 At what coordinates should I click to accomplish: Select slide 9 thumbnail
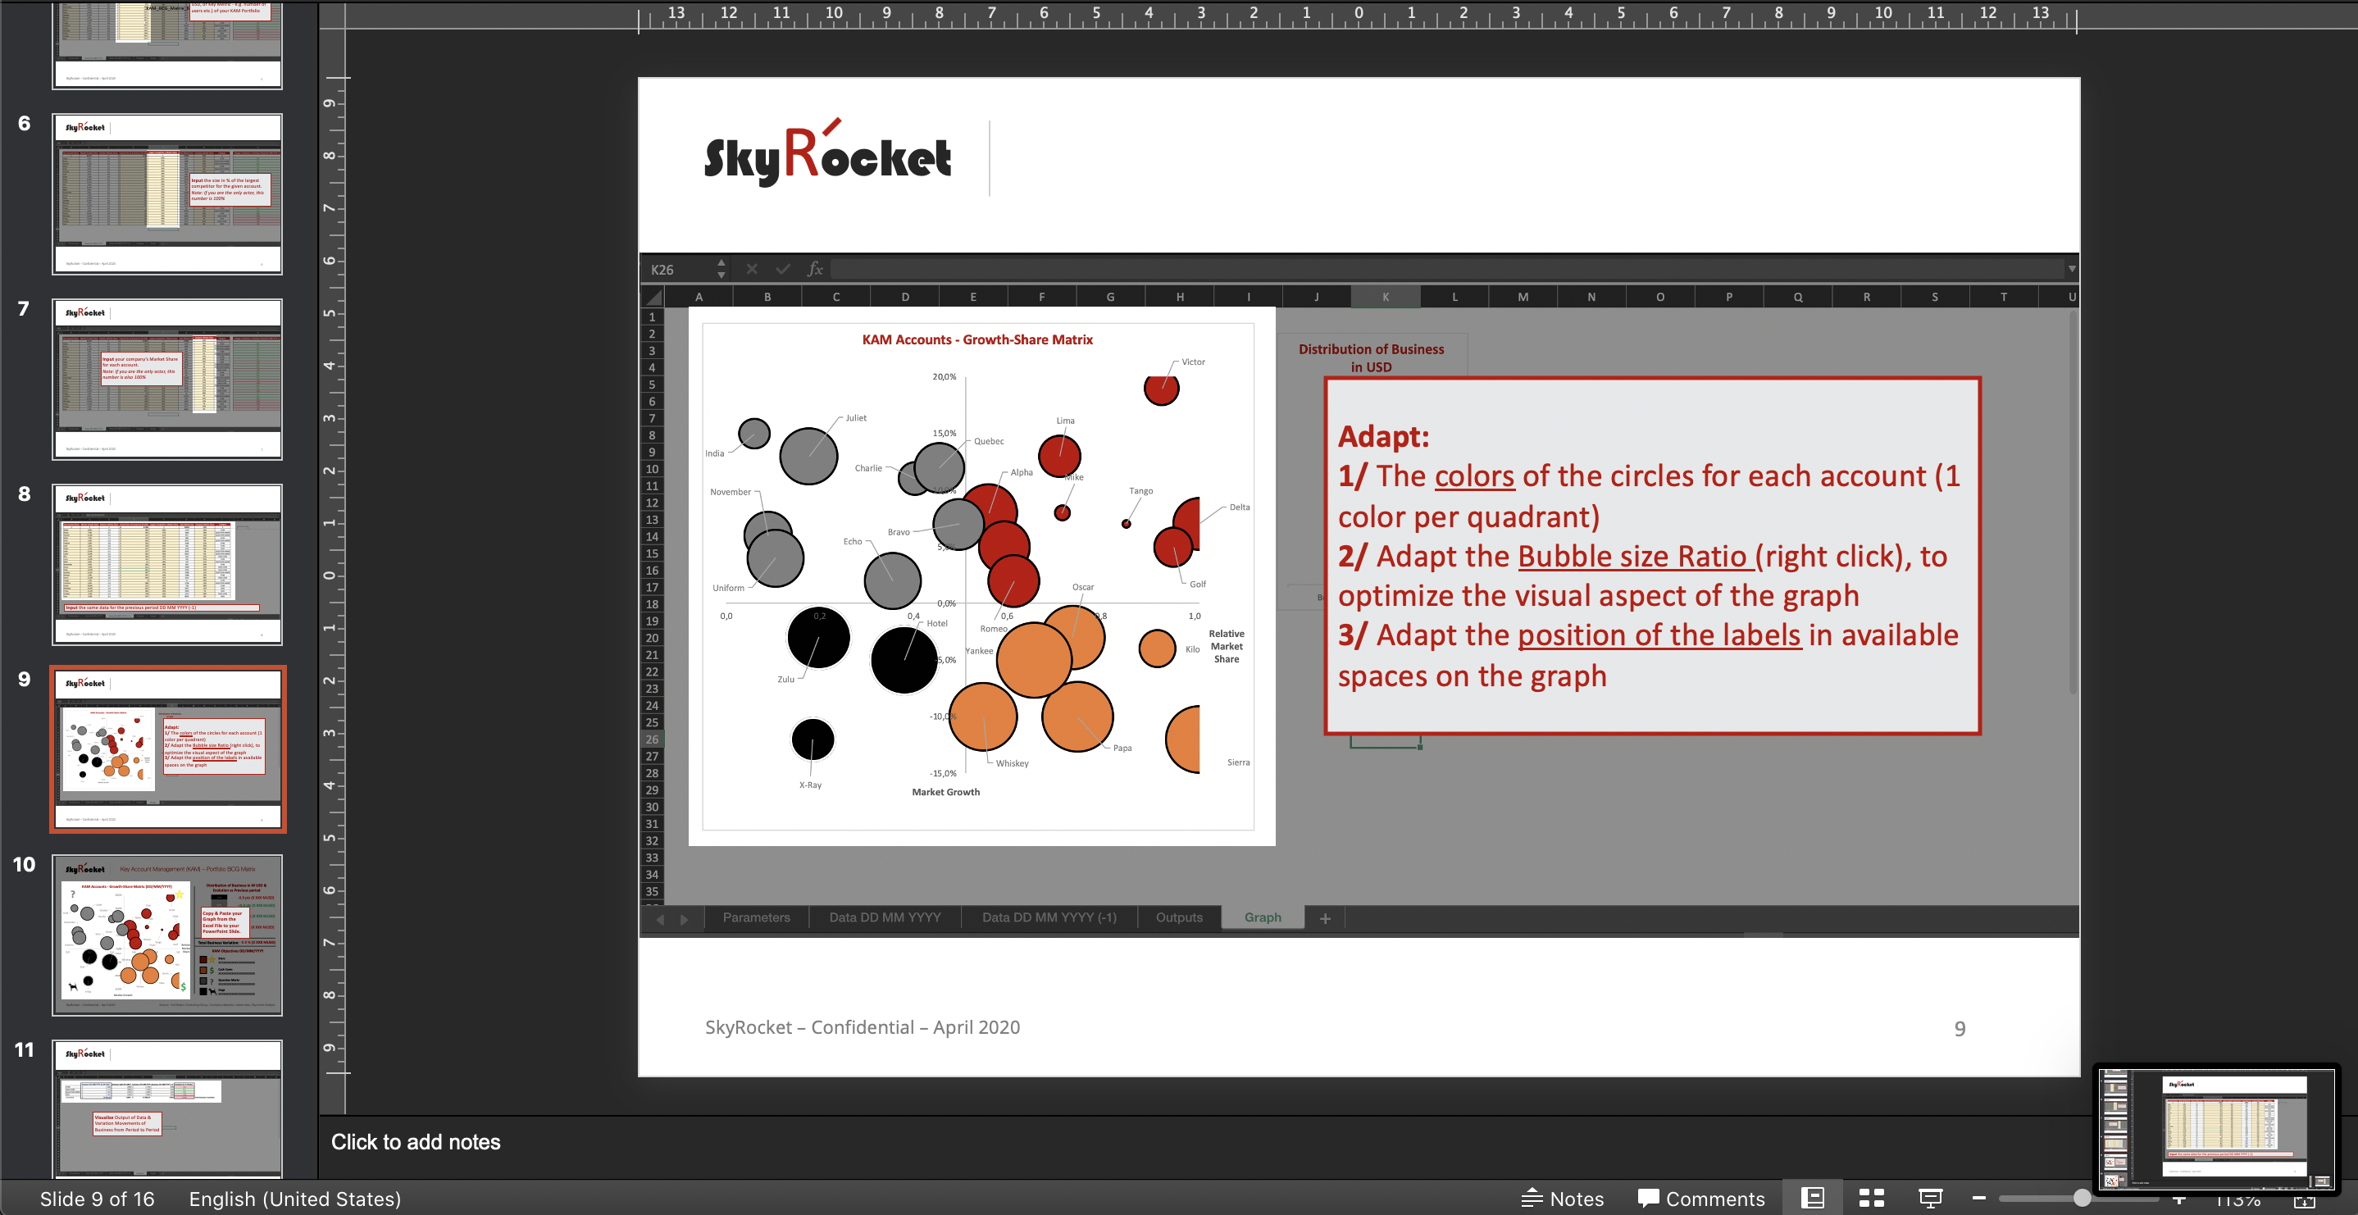pos(167,749)
